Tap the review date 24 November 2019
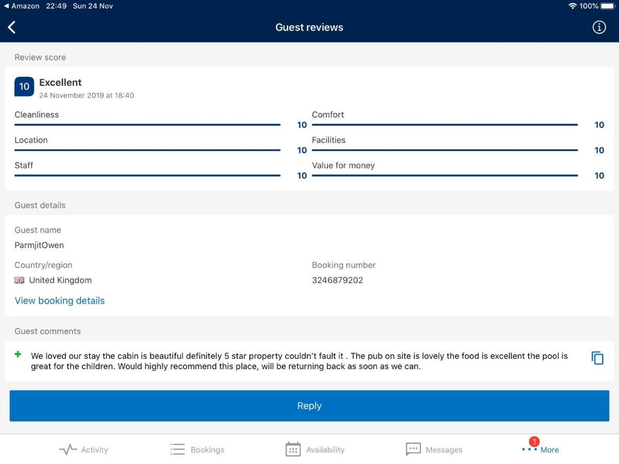This screenshot has width=619, height=464. tap(87, 95)
